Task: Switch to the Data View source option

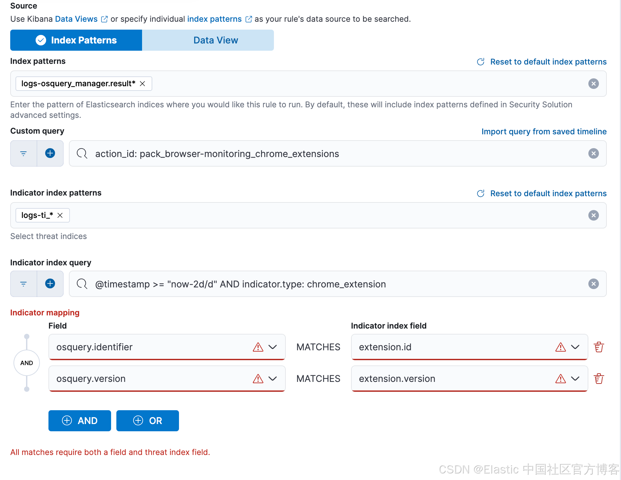Action: coord(208,40)
